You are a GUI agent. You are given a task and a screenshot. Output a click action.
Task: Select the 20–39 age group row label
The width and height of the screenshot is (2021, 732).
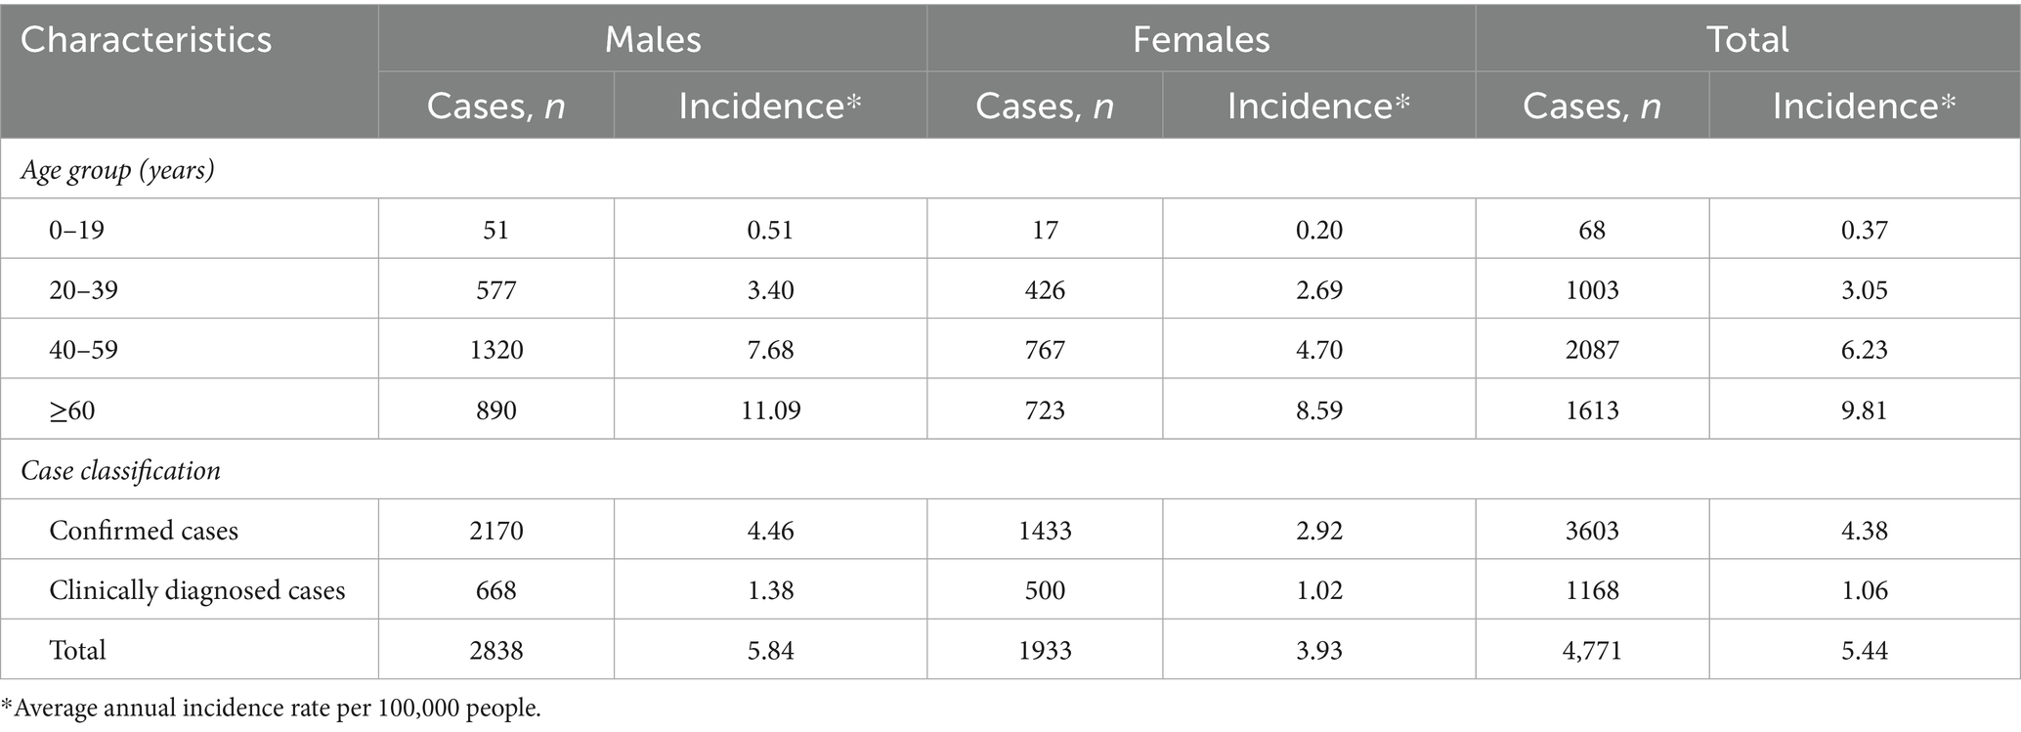(83, 290)
